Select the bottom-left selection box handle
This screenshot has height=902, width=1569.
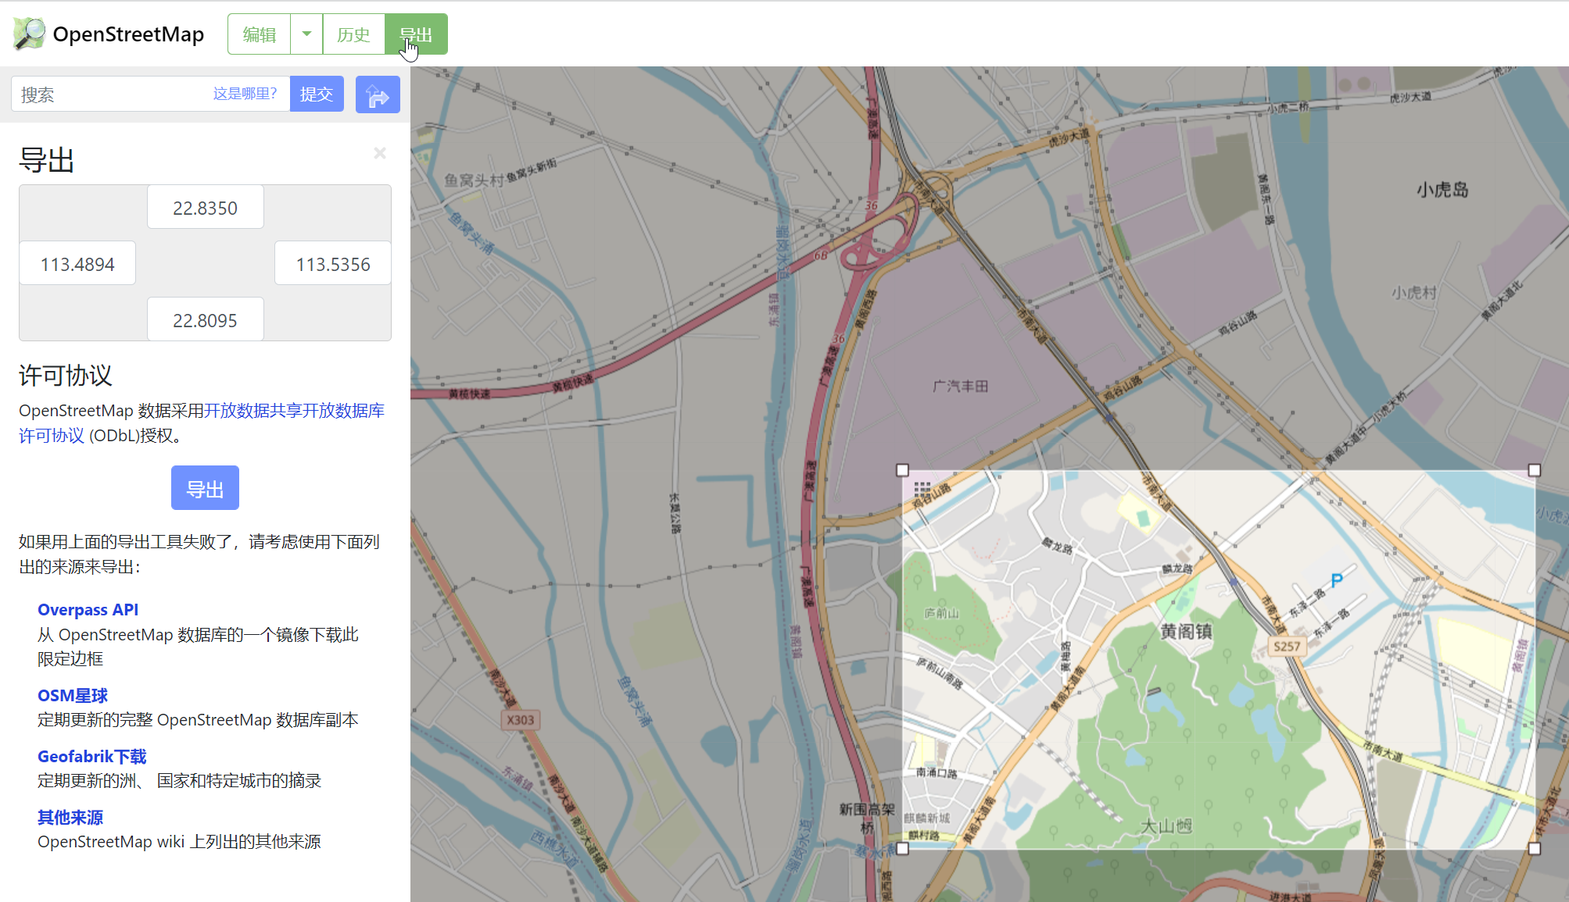pyautogui.click(x=902, y=848)
